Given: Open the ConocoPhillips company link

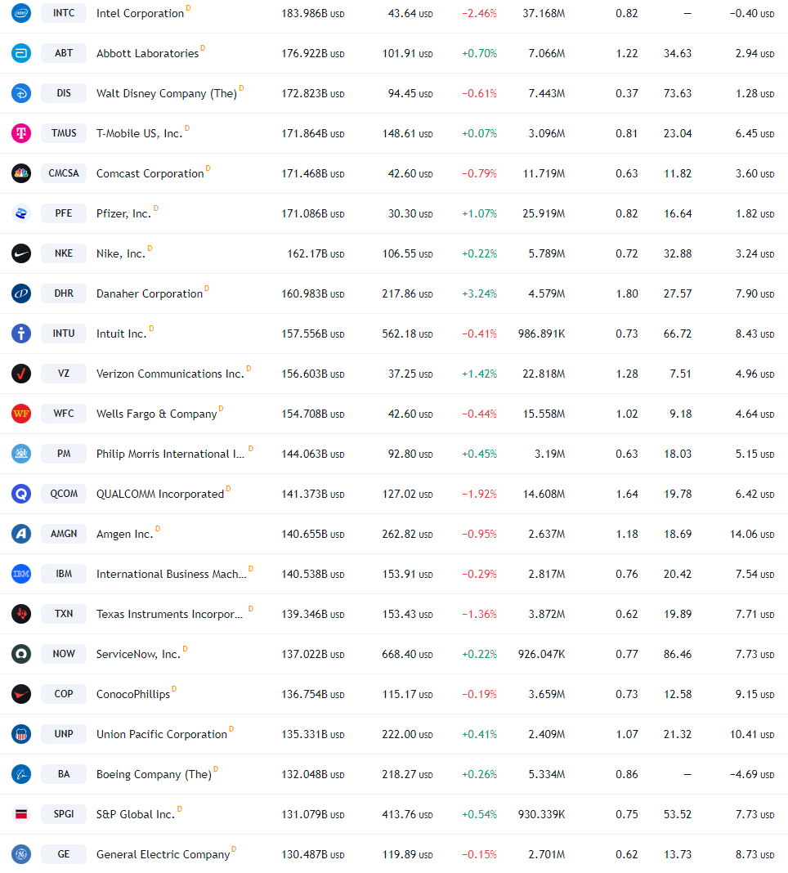Looking at the screenshot, I should click(133, 695).
